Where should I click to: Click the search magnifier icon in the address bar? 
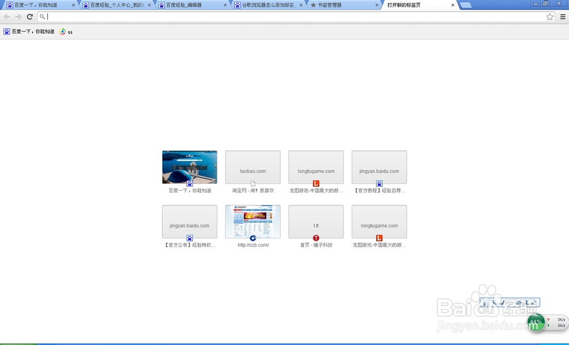pos(43,17)
